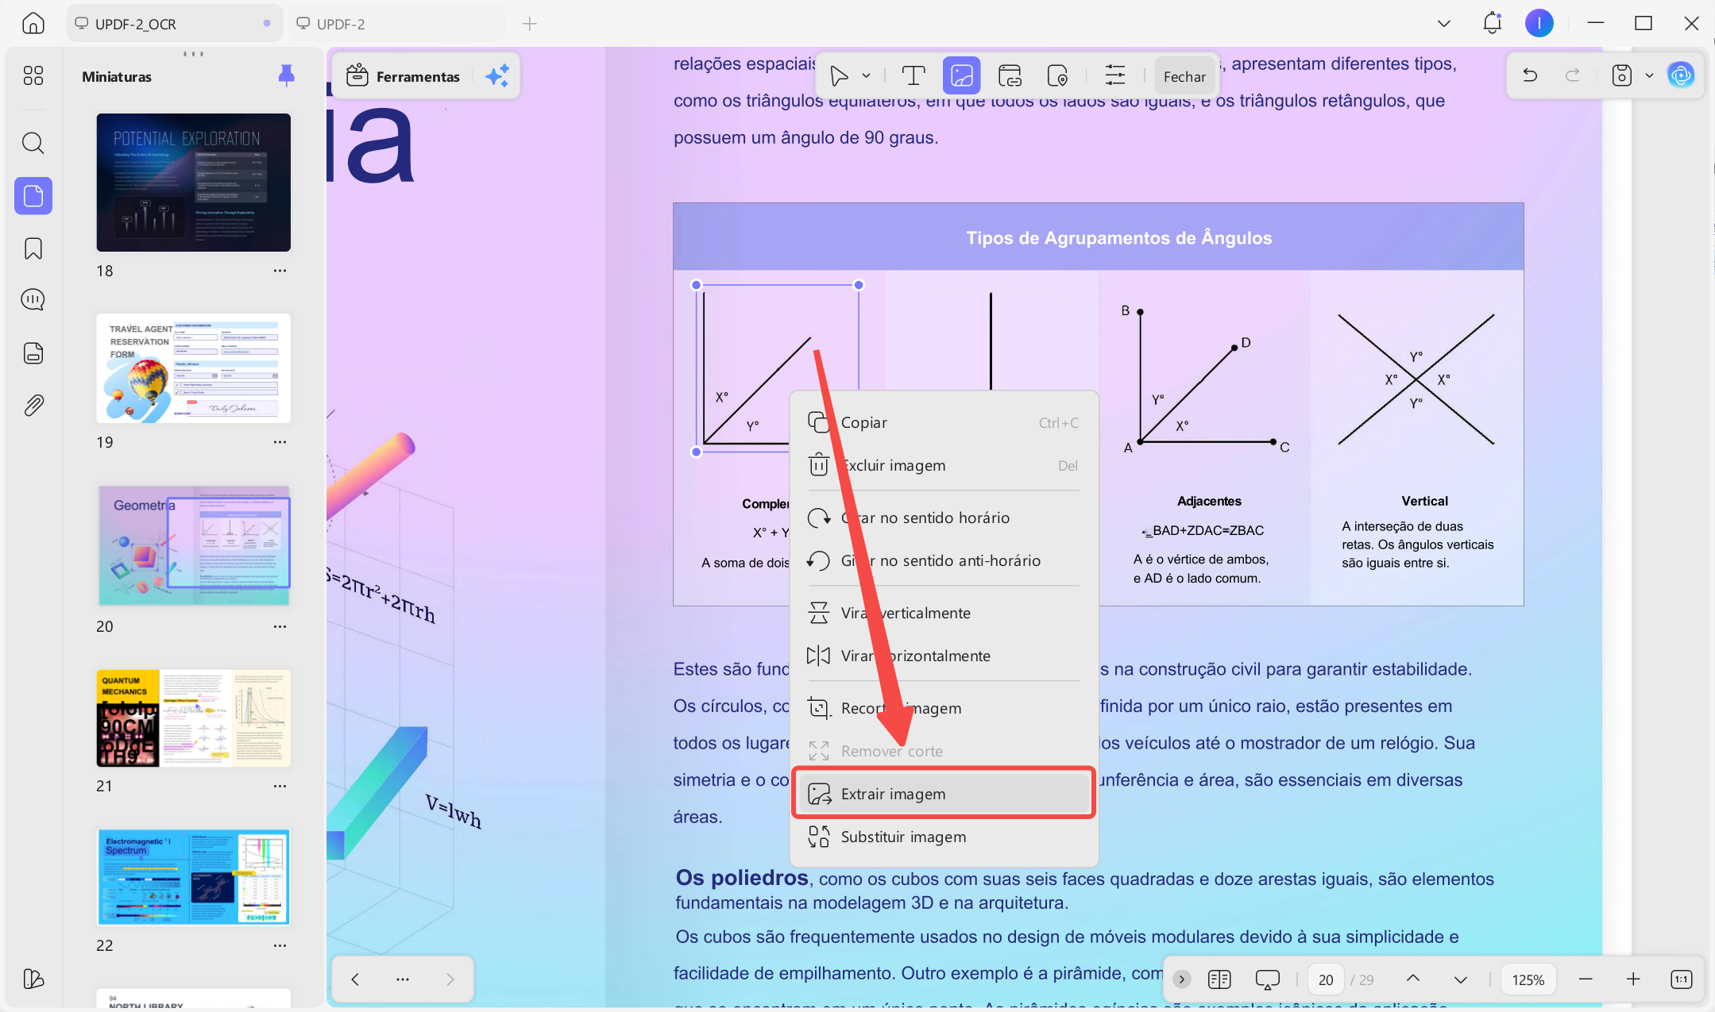
Task: Select the cursor selection tool
Action: coord(839,76)
